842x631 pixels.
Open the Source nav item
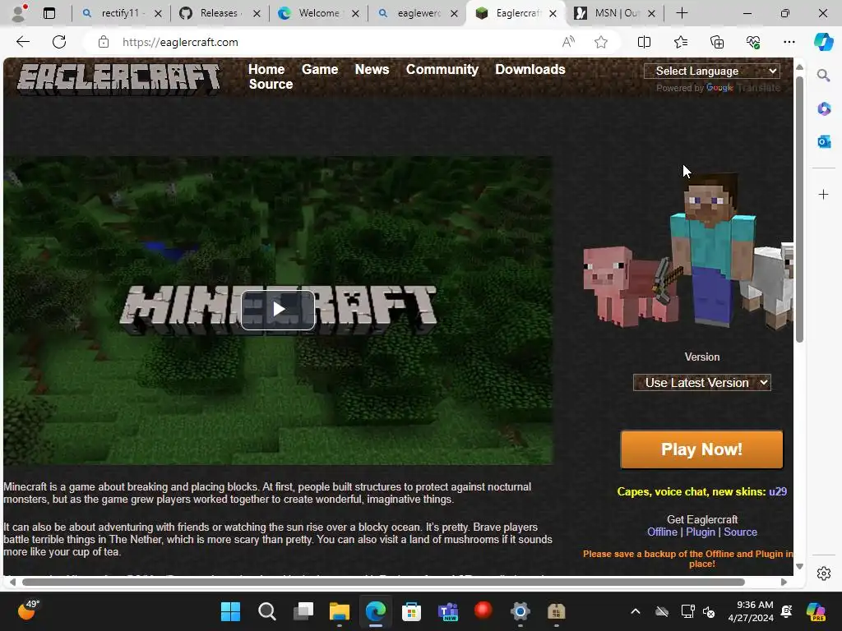(271, 85)
